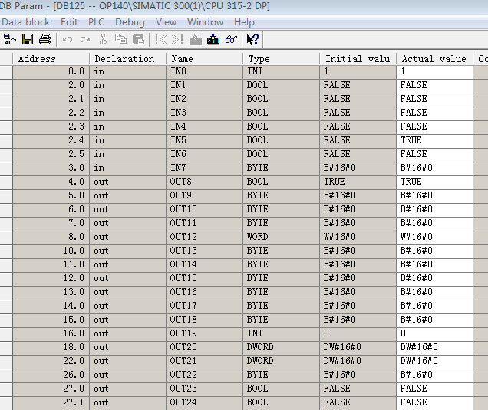Image resolution: width=488 pixels, height=410 pixels.
Task: Open the Window menu
Action: [205, 22]
